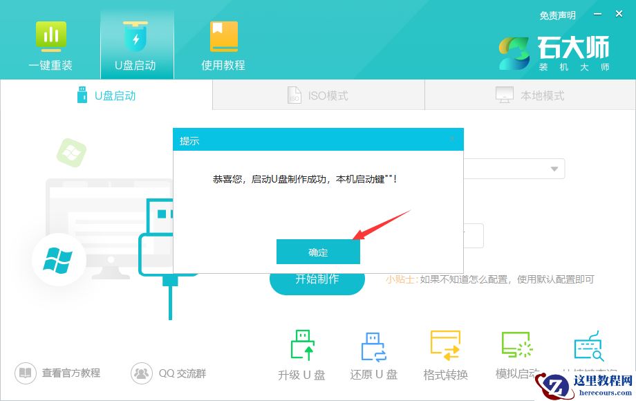This screenshot has height=401, width=636.
Task: Expand the device selection dropdown arrow
Action: click(x=553, y=168)
